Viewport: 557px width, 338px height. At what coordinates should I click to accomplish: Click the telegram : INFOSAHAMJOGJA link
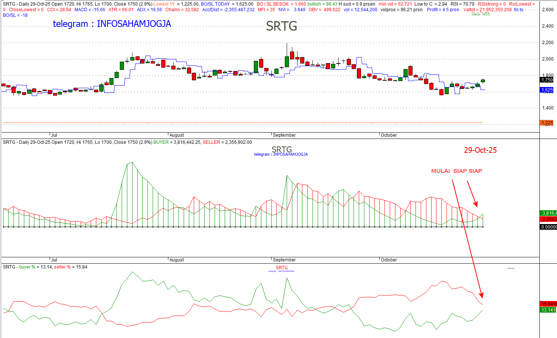112,24
